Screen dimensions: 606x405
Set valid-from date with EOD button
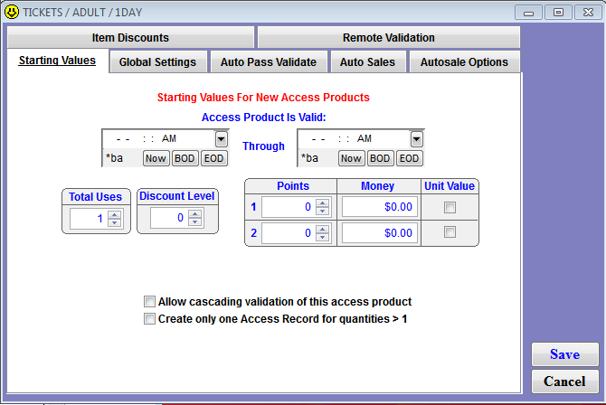pos(213,158)
